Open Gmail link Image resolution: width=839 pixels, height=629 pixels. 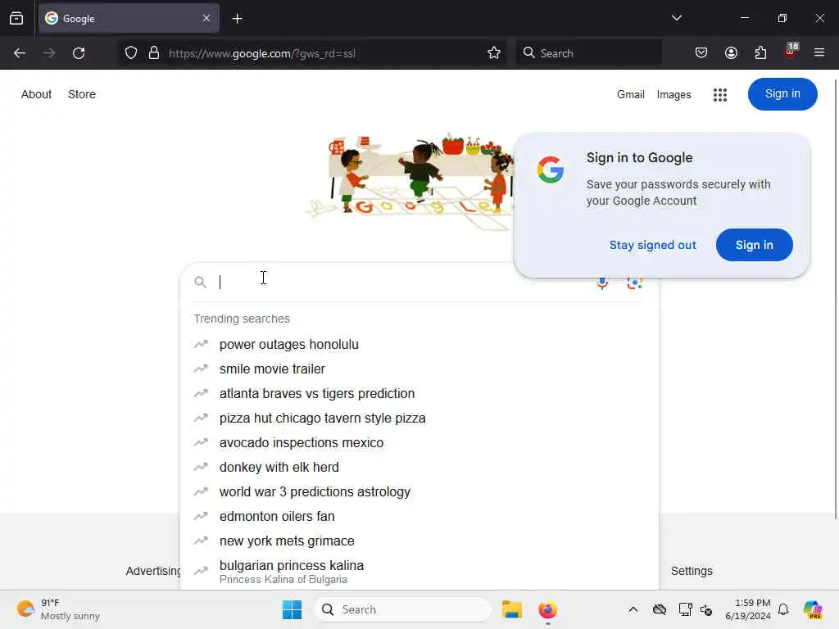[630, 95]
